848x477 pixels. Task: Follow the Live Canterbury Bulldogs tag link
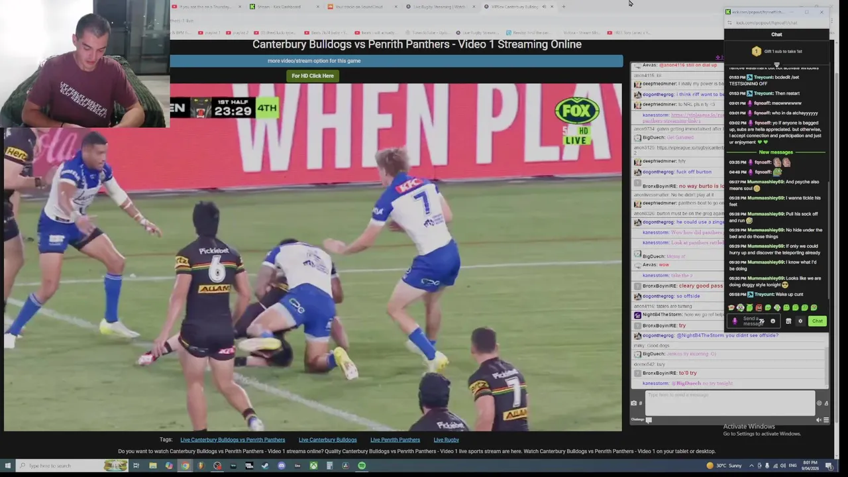(327, 440)
